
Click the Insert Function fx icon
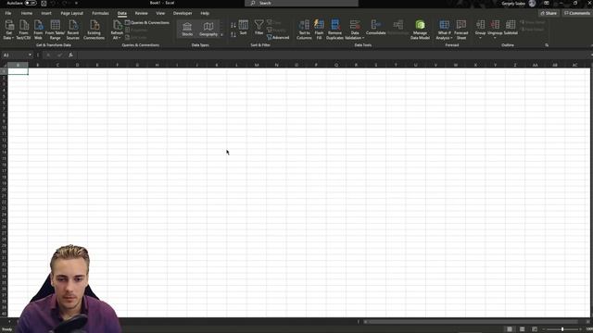tap(70, 55)
